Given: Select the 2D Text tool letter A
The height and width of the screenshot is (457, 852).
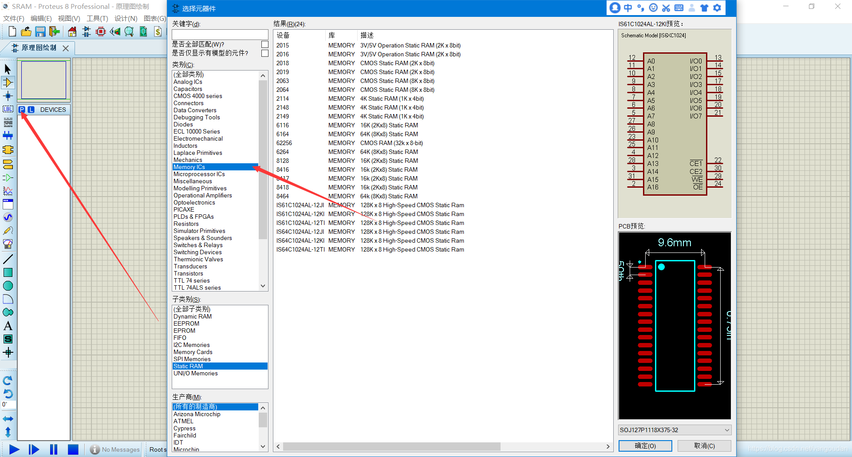Looking at the screenshot, I should coord(8,326).
